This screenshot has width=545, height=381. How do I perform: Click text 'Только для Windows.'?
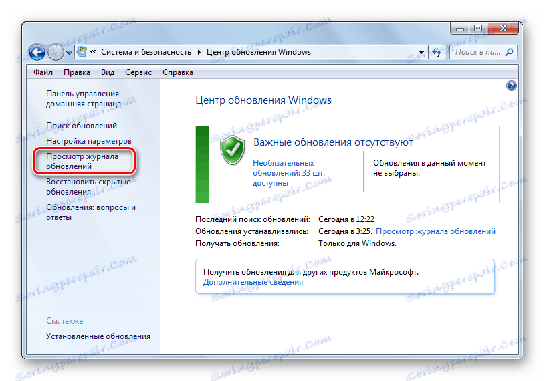click(357, 243)
